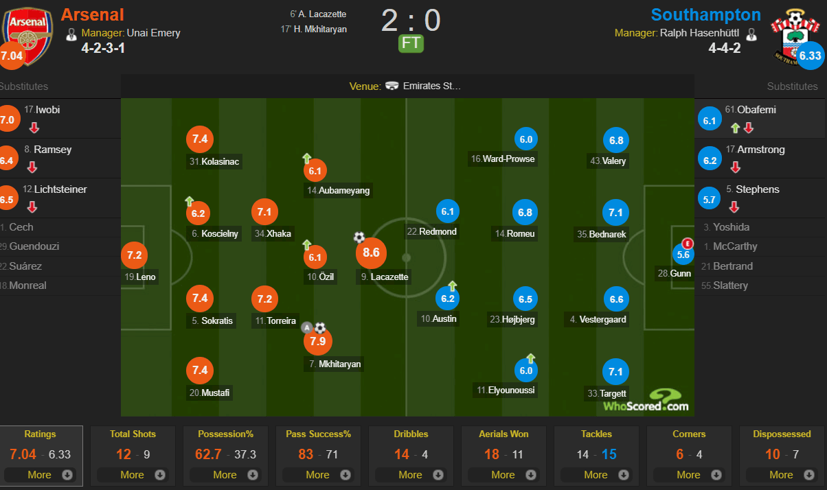827x490 pixels.
Task: Expand More under Pass Success%
Action: coord(319,475)
